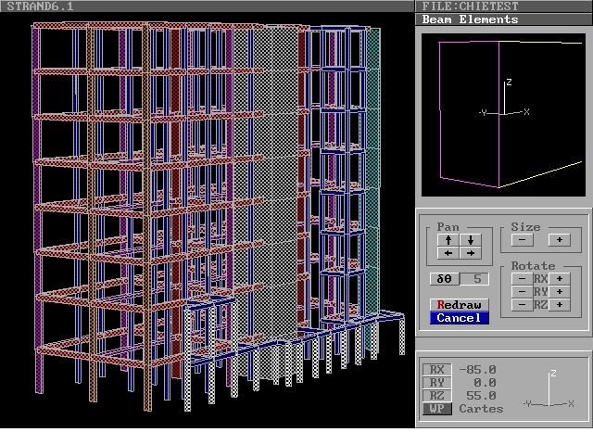Screen dimensions: 593x445
Task: Toggle the WP workplane button
Action: point(437,409)
